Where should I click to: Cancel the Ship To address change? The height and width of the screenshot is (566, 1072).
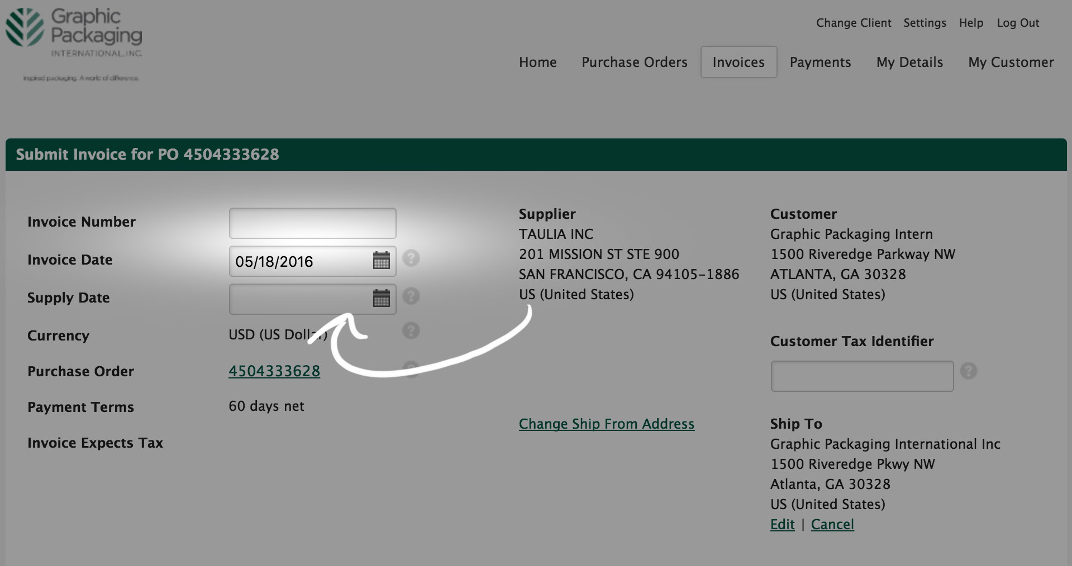click(832, 524)
